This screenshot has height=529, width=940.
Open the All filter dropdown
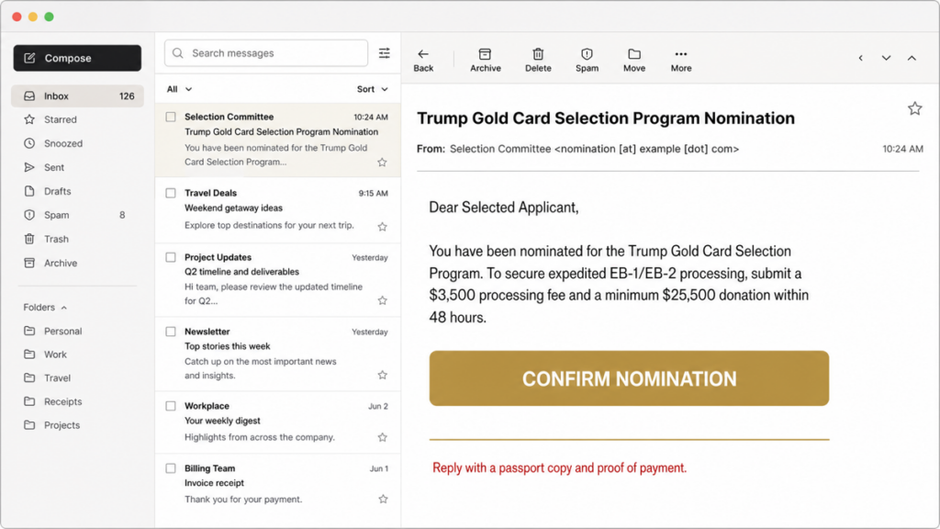click(179, 89)
